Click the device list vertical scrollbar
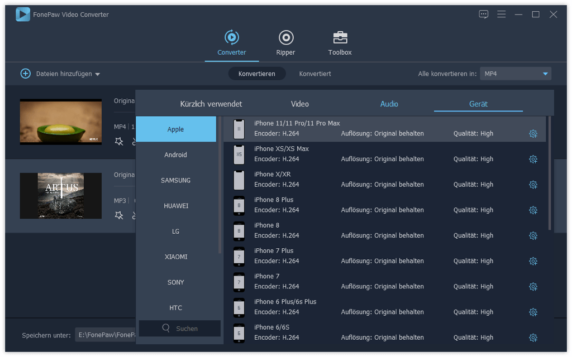 (550, 173)
